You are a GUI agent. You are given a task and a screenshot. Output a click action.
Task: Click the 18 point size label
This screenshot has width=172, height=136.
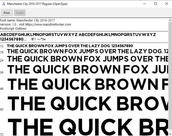coord(2,52)
